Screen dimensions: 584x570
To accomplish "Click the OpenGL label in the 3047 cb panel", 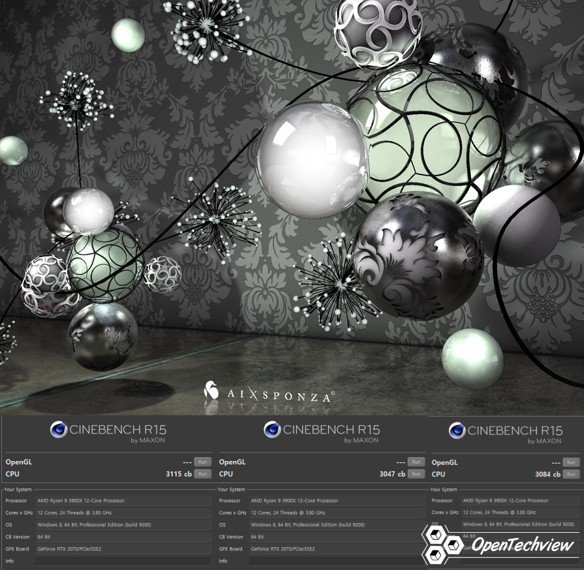I will [232, 462].
